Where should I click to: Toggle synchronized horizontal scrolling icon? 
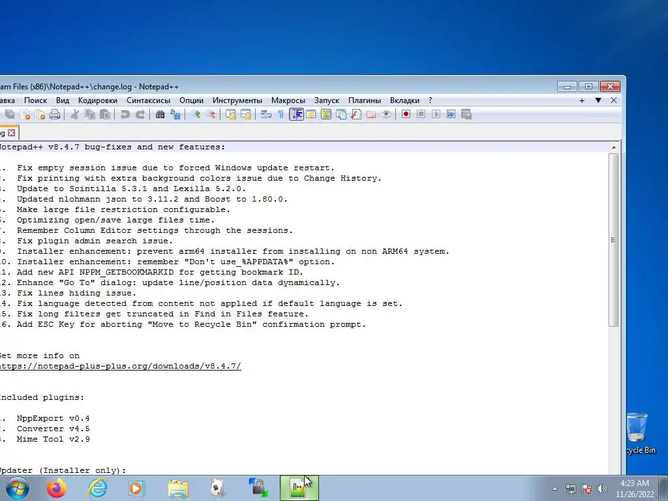tap(246, 114)
